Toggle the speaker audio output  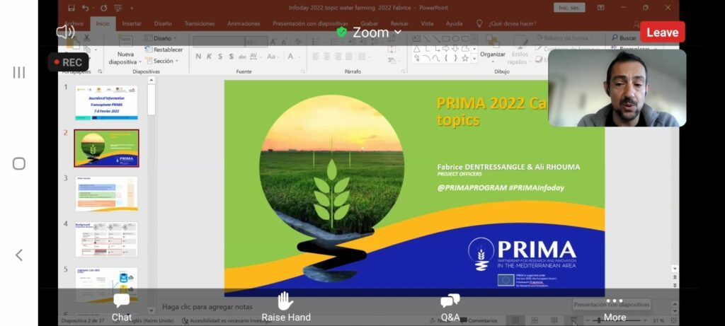coord(65,32)
